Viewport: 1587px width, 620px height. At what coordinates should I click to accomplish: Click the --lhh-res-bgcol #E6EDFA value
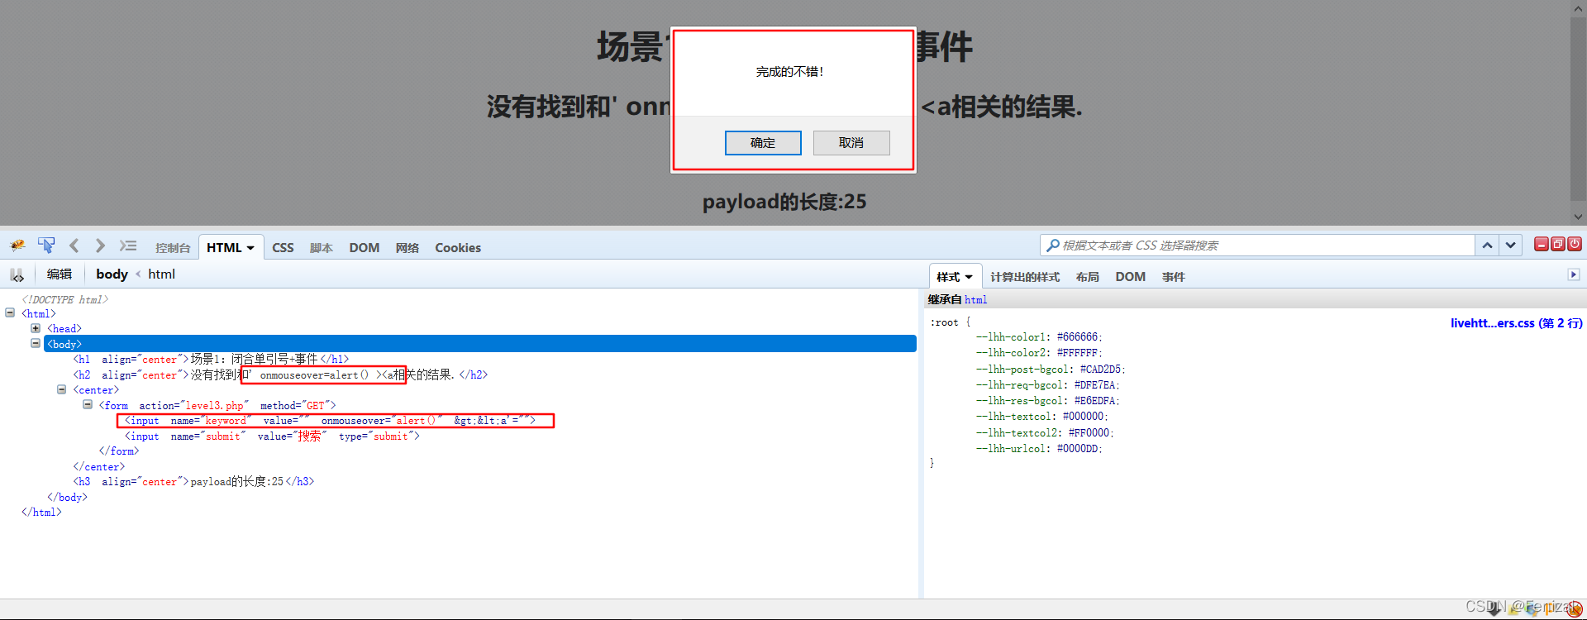tap(1094, 401)
